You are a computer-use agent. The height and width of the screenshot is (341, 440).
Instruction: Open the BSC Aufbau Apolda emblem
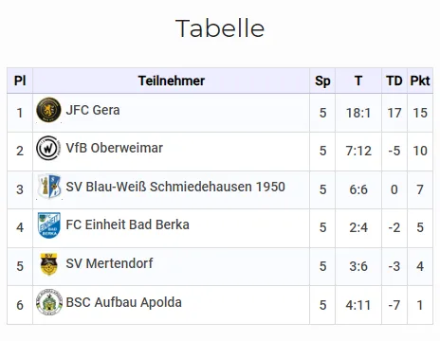pos(49,302)
